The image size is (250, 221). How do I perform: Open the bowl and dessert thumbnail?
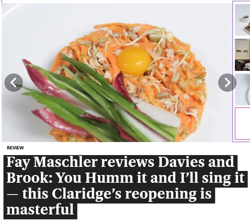coord(242,20)
